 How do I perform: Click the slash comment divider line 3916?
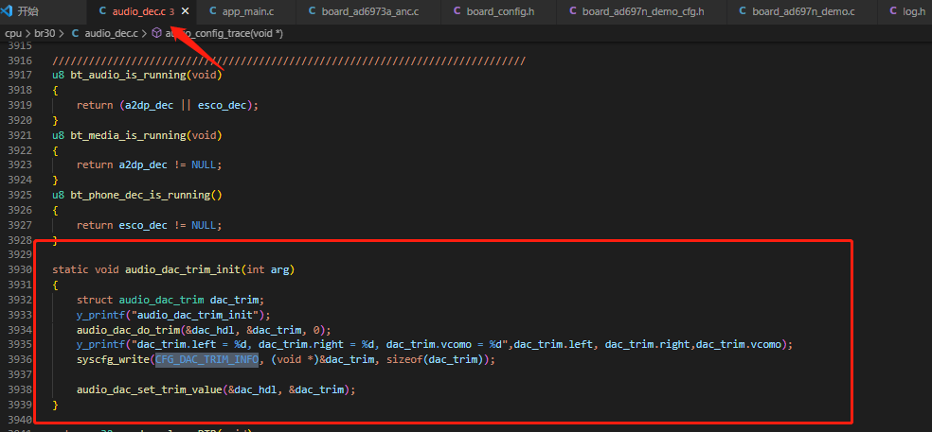(x=289, y=60)
